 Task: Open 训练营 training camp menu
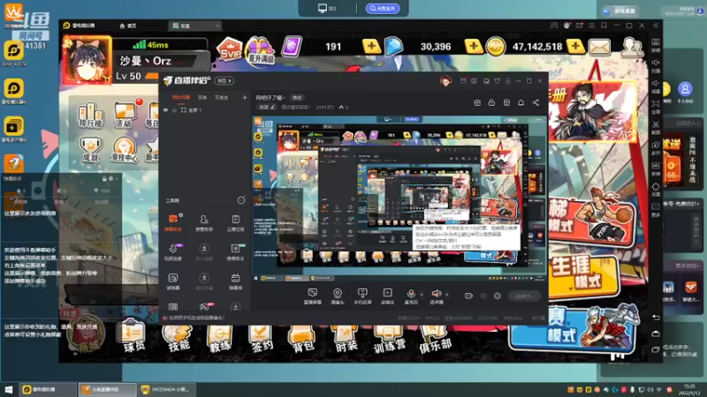389,339
